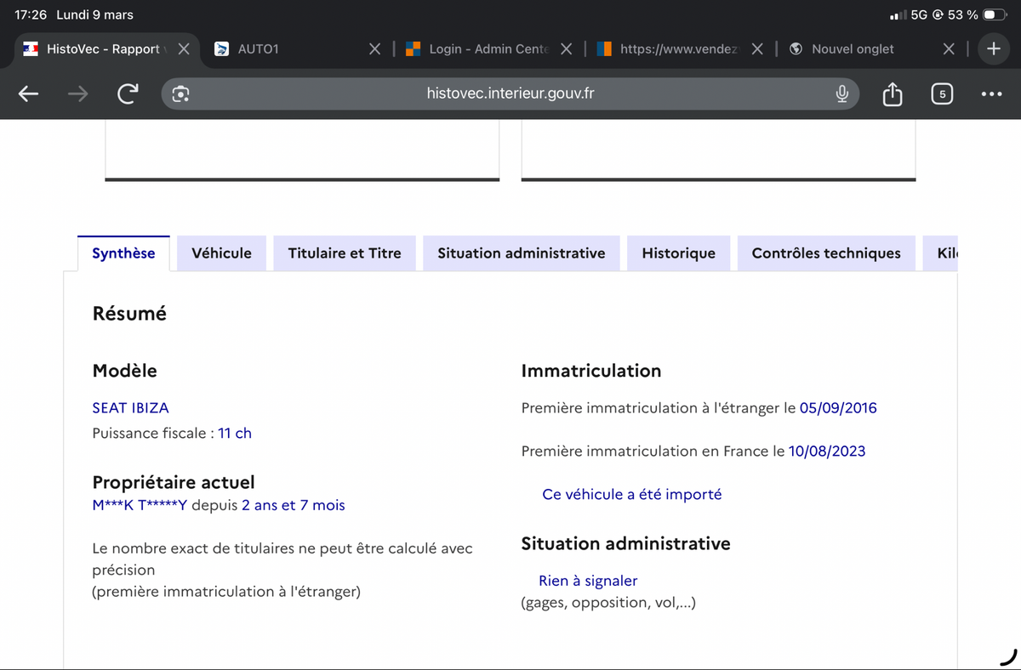1021x670 pixels.
Task: Select the Historique tab
Action: click(x=678, y=253)
